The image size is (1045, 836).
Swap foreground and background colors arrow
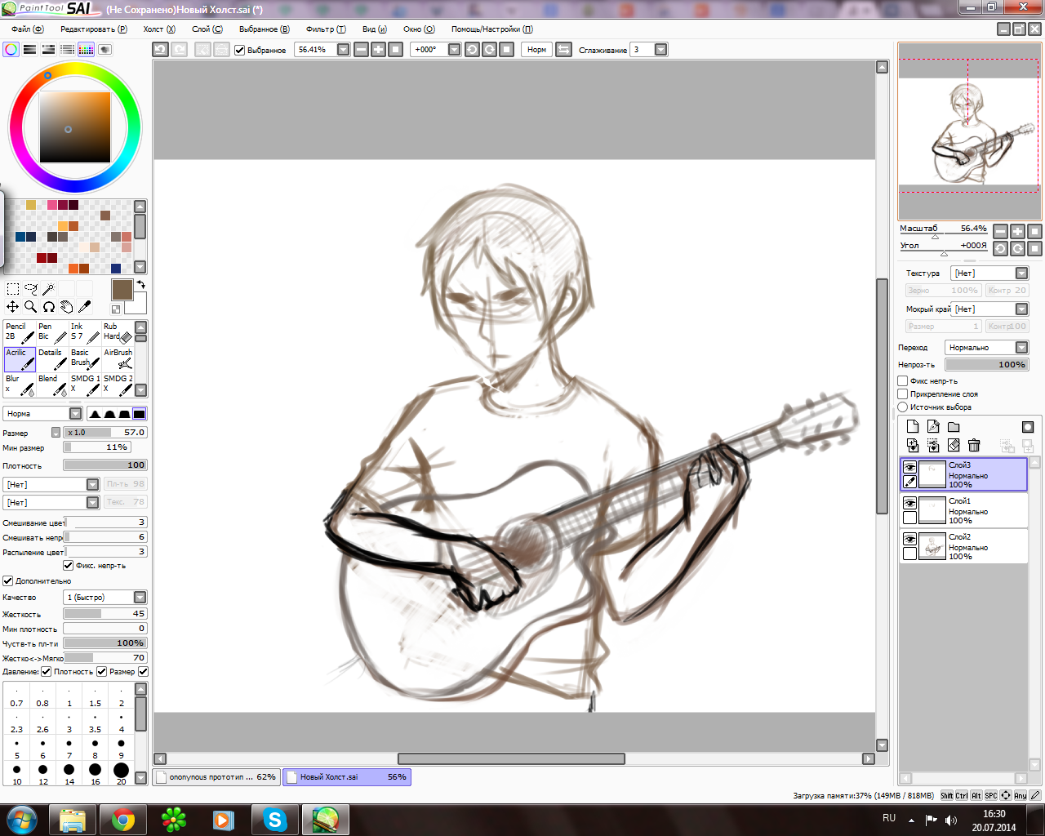(x=140, y=285)
